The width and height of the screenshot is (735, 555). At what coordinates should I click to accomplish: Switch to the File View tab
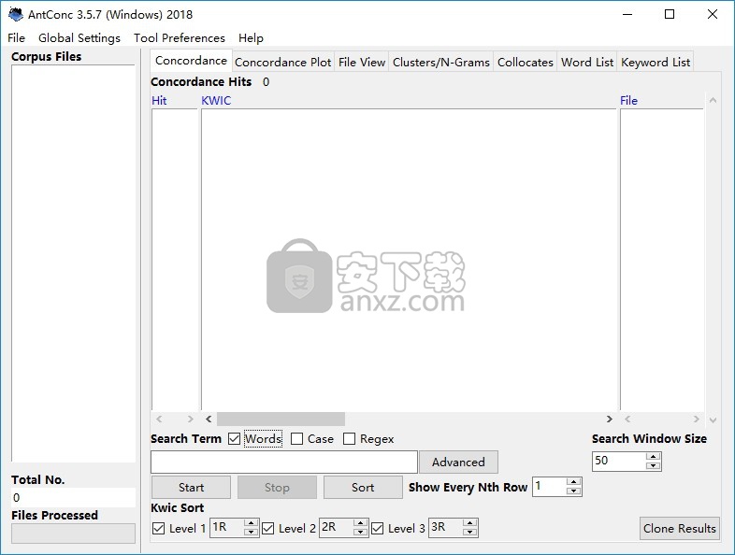click(x=361, y=63)
